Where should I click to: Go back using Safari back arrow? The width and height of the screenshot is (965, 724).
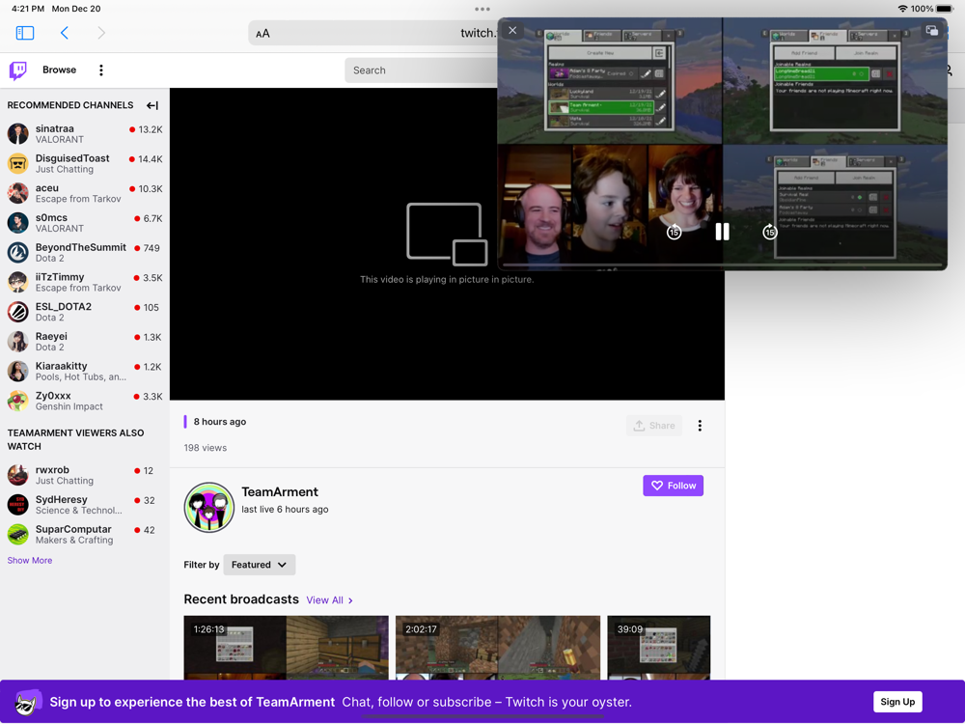[x=64, y=33]
